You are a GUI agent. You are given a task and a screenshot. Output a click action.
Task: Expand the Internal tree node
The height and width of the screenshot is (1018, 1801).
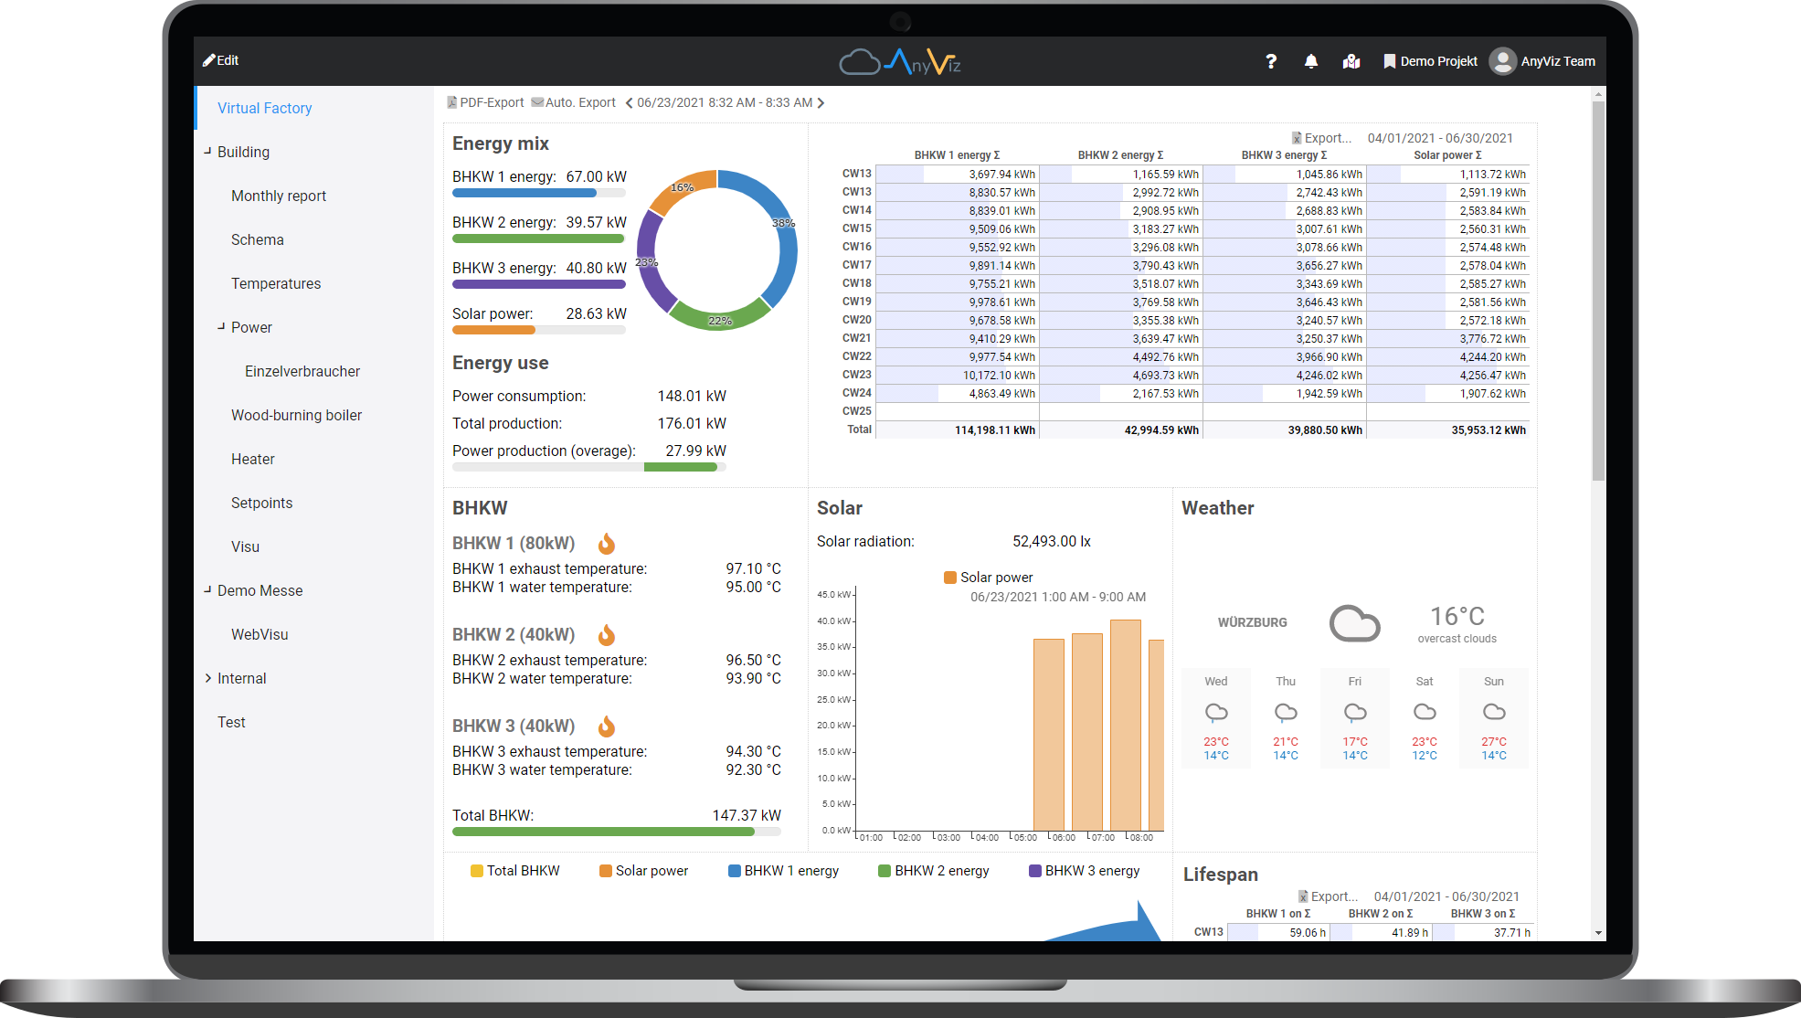[207, 678]
